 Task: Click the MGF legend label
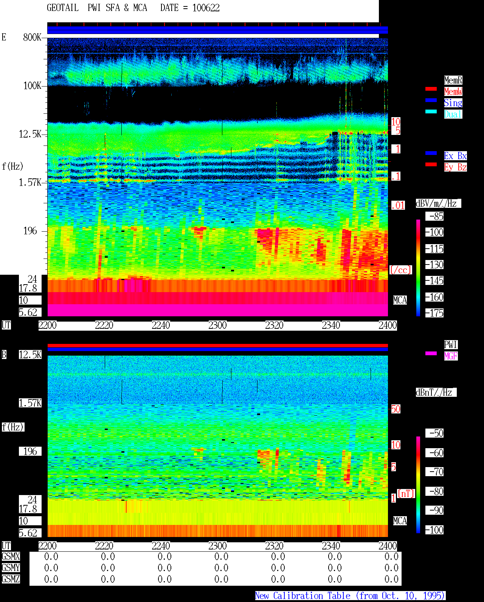point(451,356)
